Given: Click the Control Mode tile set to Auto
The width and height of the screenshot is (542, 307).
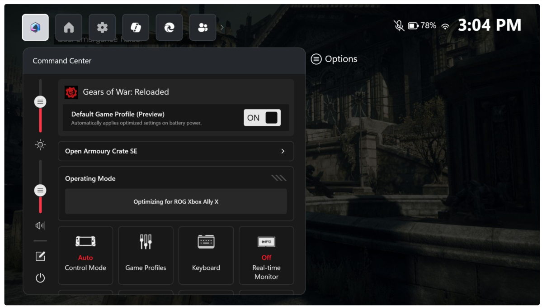Looking at the screenshot, I should (x=85, y=255).
